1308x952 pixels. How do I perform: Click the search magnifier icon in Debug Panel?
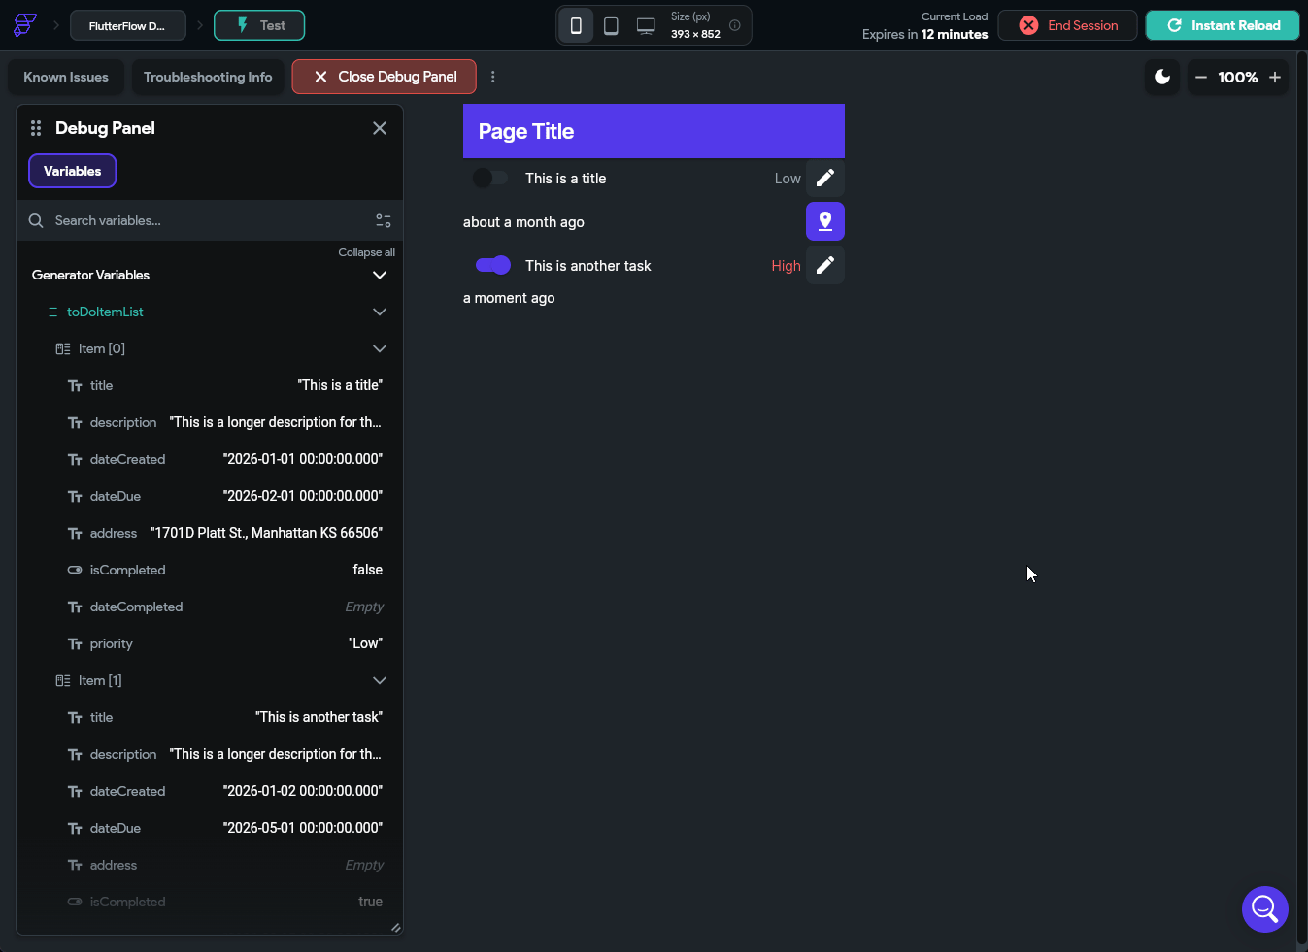[x=36, y=220]
